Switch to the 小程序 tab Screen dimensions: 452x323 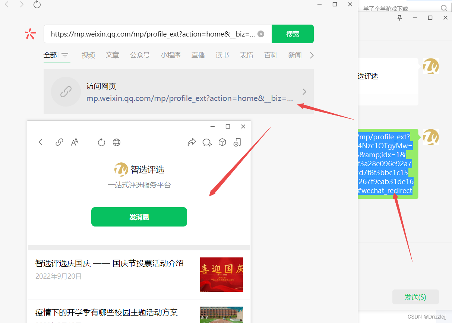coord(171,55)
